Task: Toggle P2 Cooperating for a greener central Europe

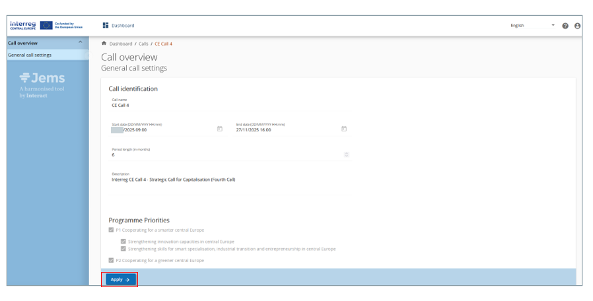Action: (x=111, y=260)
